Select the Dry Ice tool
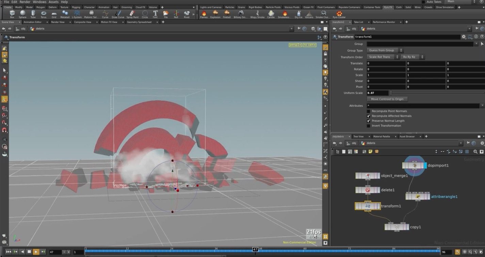The width and height of the screenshot is (485, 257). tap(298, 14)
